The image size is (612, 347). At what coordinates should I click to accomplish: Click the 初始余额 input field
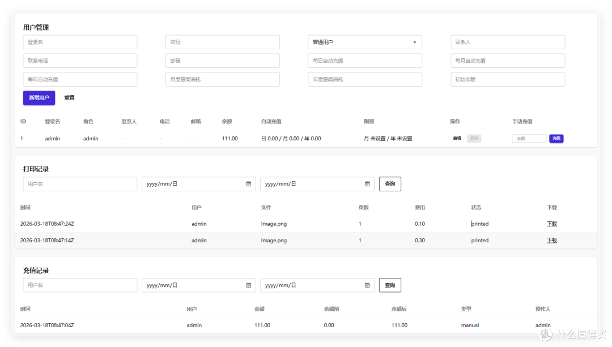pyautogui.click(x=508, y=80)
